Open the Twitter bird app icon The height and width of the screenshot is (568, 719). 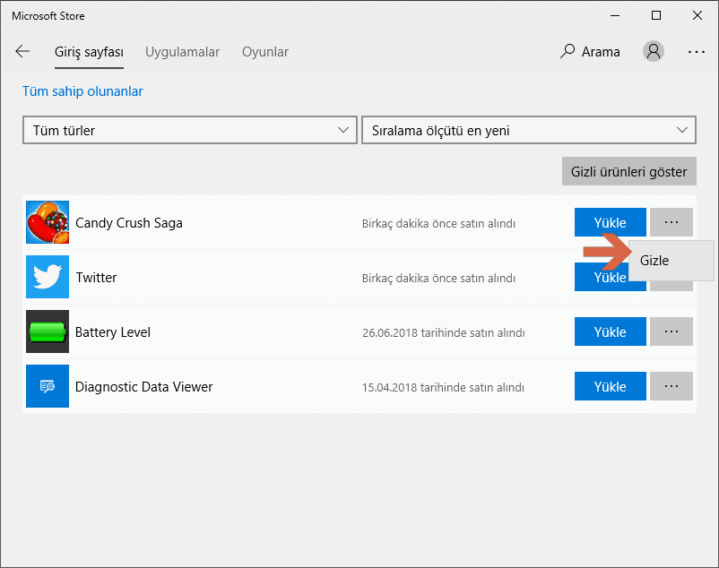[x=48, y=277]
